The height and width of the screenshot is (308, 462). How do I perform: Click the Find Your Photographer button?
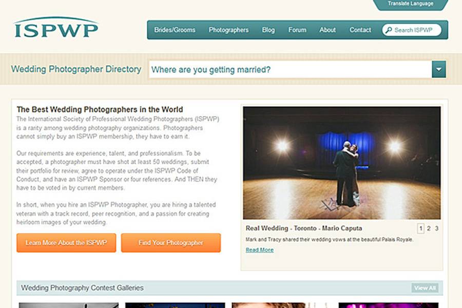(x=171, y=243)
